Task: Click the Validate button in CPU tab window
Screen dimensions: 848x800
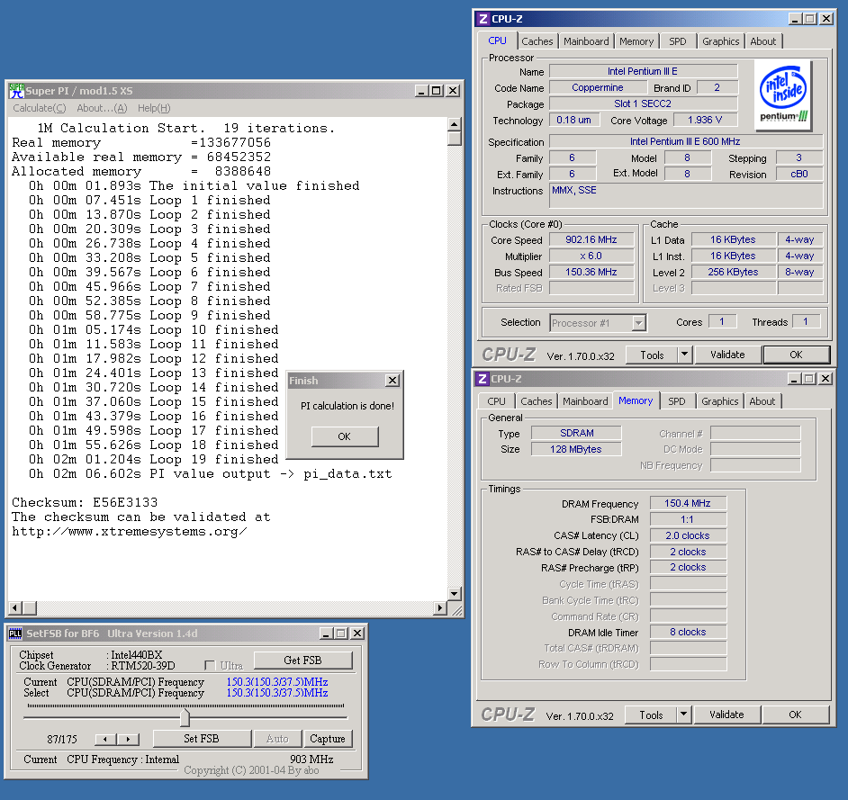Action: coord(726,355)
